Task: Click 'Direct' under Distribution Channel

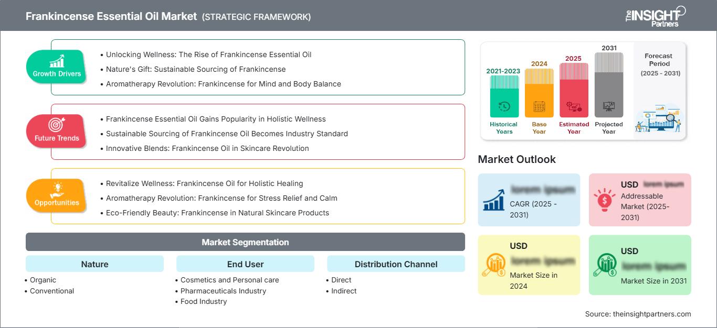Action: pos(341,280)
